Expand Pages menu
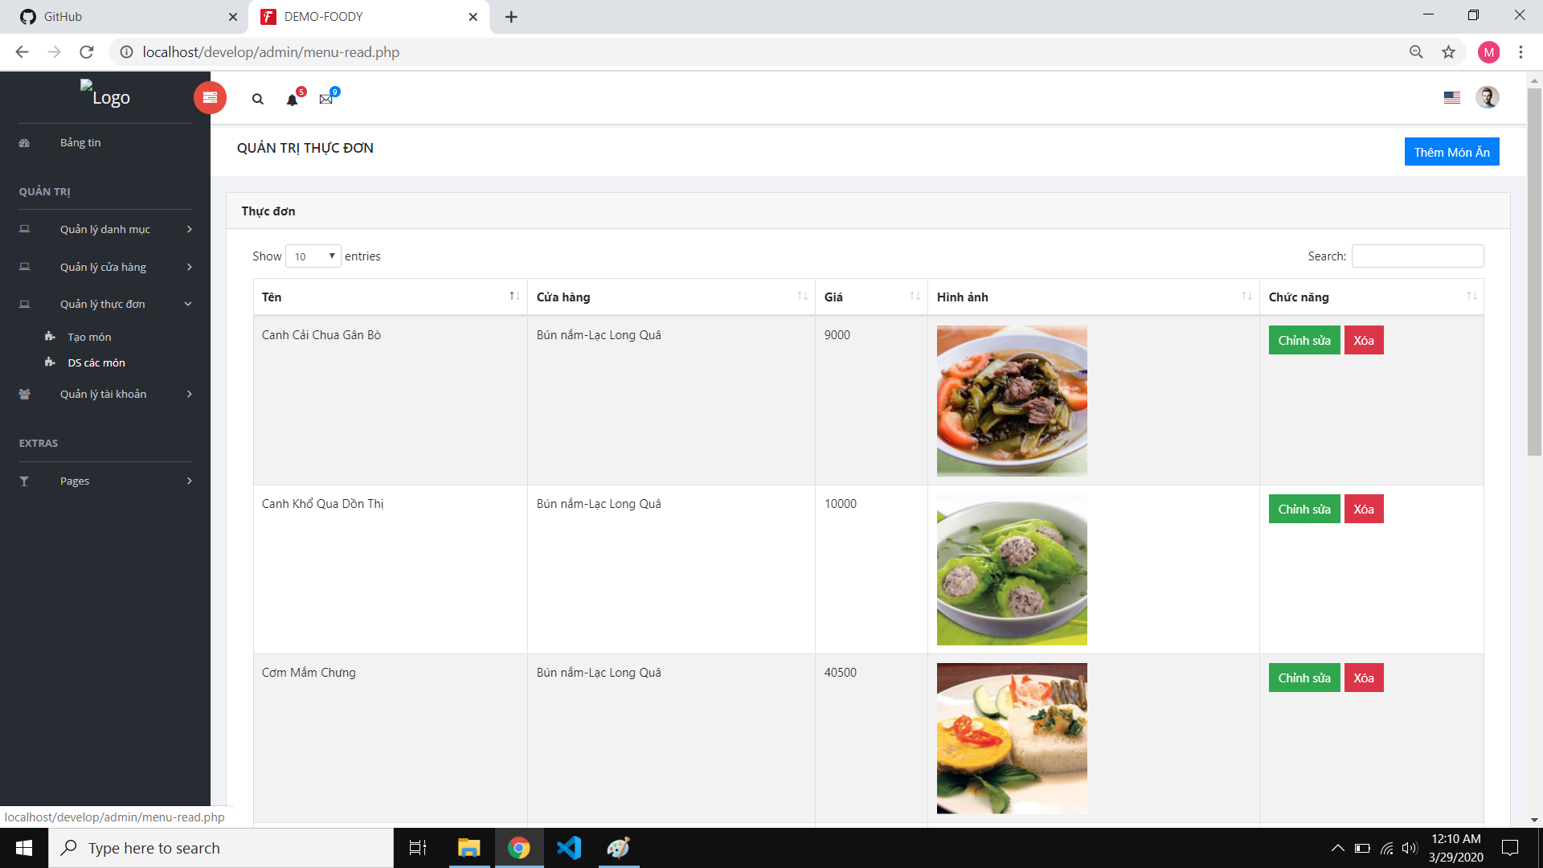Screen dimensions: 1543x868 click(105, 481)
